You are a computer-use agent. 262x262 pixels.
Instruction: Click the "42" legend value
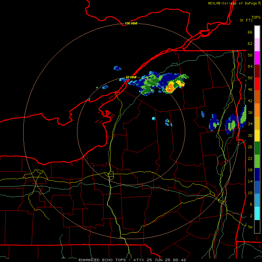tap(250, 101)
